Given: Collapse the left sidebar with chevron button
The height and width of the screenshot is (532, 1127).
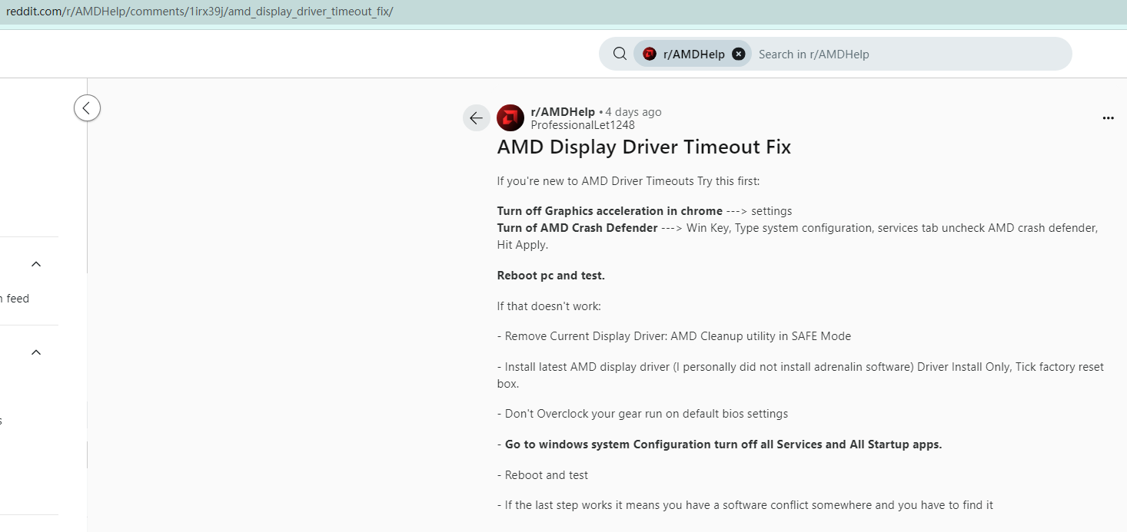Looking at the screenshot, I should (x=87, y=108).
